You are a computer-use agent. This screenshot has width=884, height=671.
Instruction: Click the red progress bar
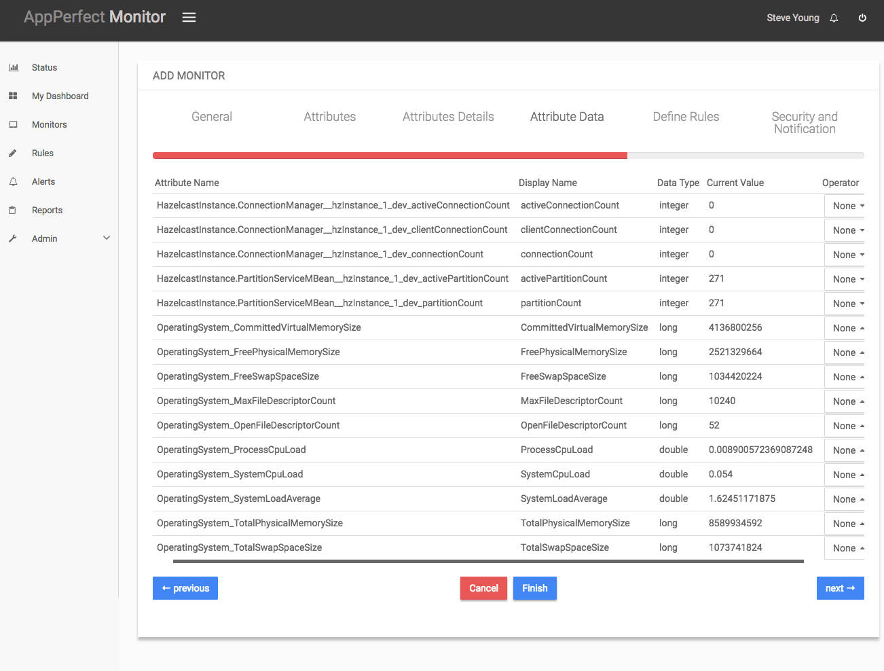(390, 156)
